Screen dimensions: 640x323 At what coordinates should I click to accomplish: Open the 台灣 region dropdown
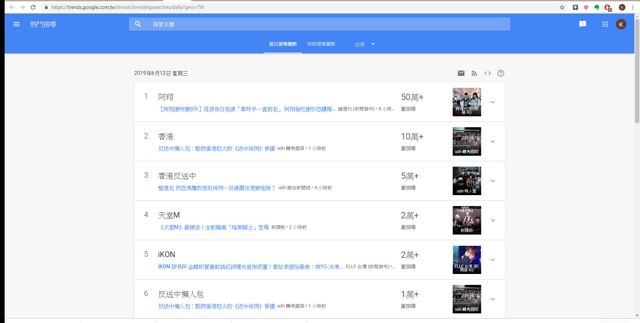(364, 44)
